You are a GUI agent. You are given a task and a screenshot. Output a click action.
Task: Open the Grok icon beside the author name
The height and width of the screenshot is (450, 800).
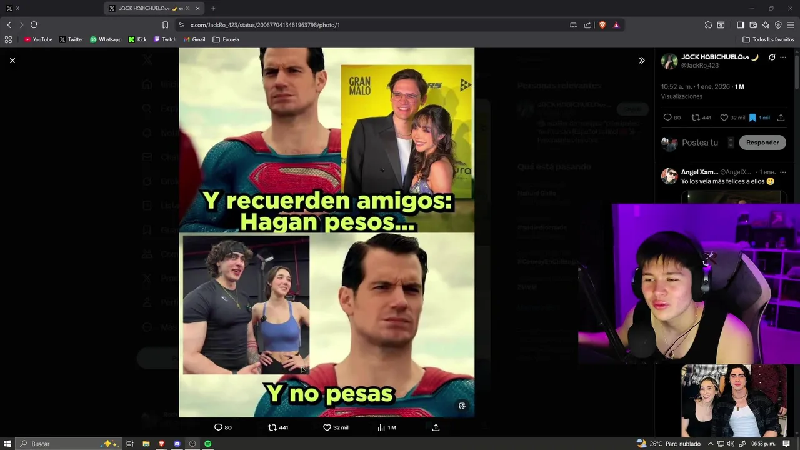772,57
